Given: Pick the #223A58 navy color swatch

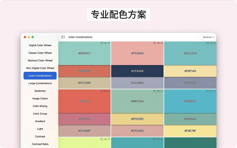Looking at the screenshot, I should tap(137, 71).
